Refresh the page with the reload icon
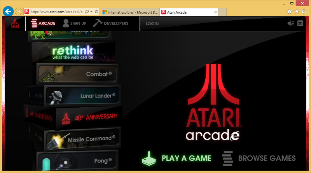Screen dimensions: 311x173 (x=96, y=12)
